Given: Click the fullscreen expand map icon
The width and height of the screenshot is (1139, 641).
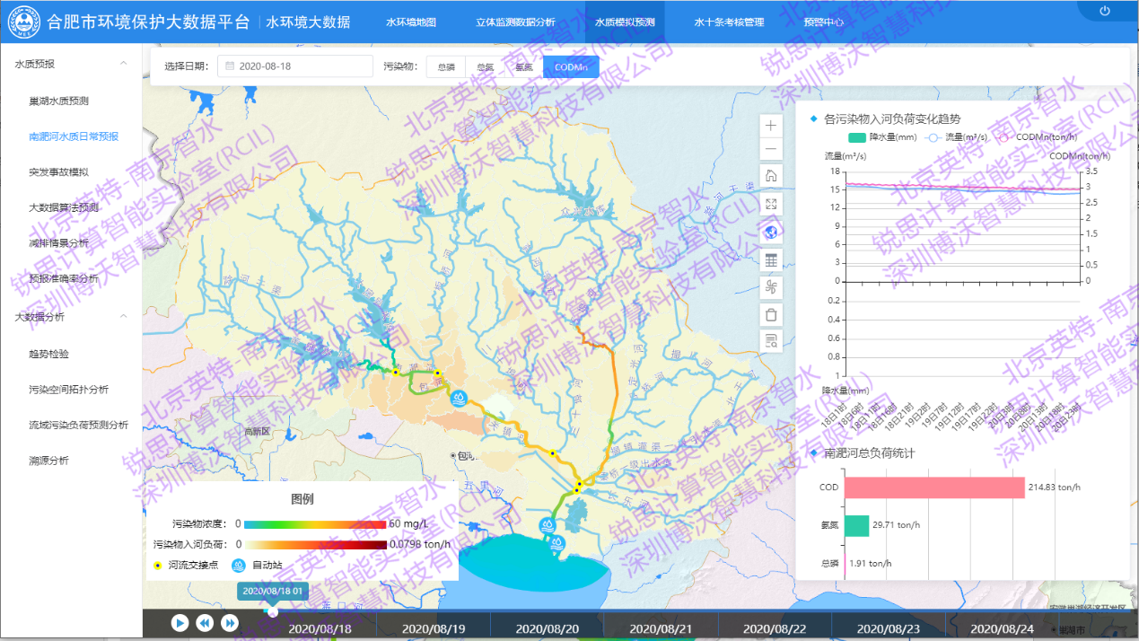Looking at the screenshot, I should point(771,204).
